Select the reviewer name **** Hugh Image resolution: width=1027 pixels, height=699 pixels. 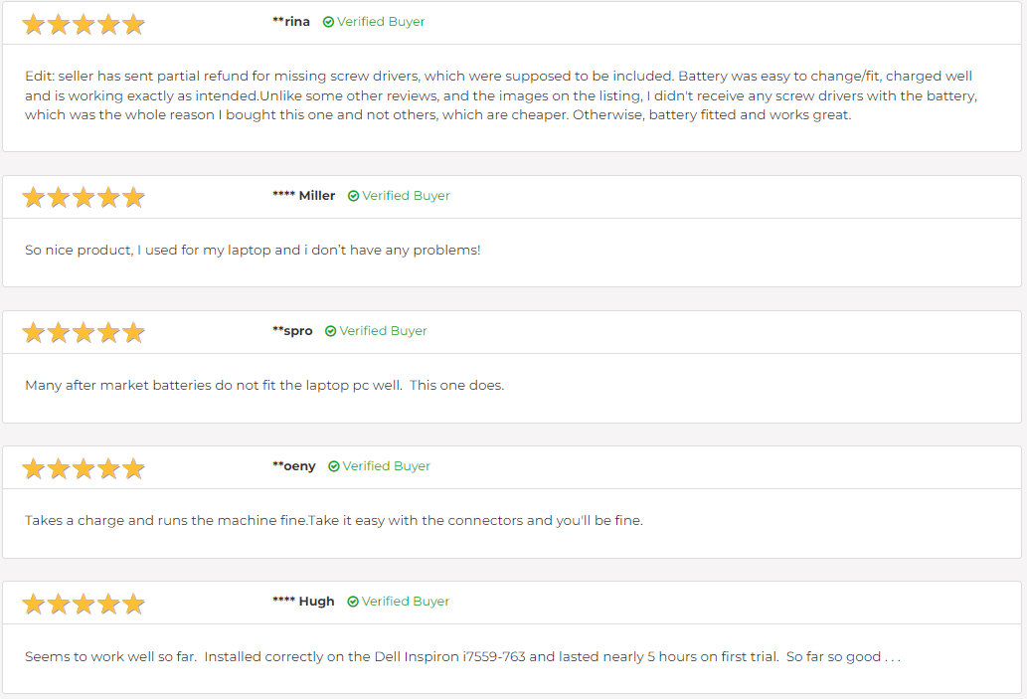click(x=303, y=602)
